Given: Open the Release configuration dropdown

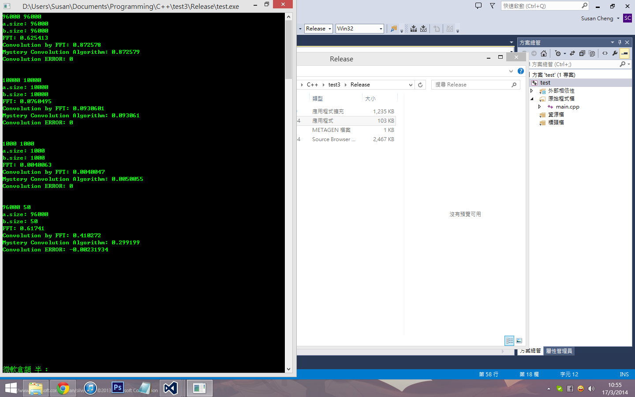Looking at the screenshot, I should click(318, 29).
